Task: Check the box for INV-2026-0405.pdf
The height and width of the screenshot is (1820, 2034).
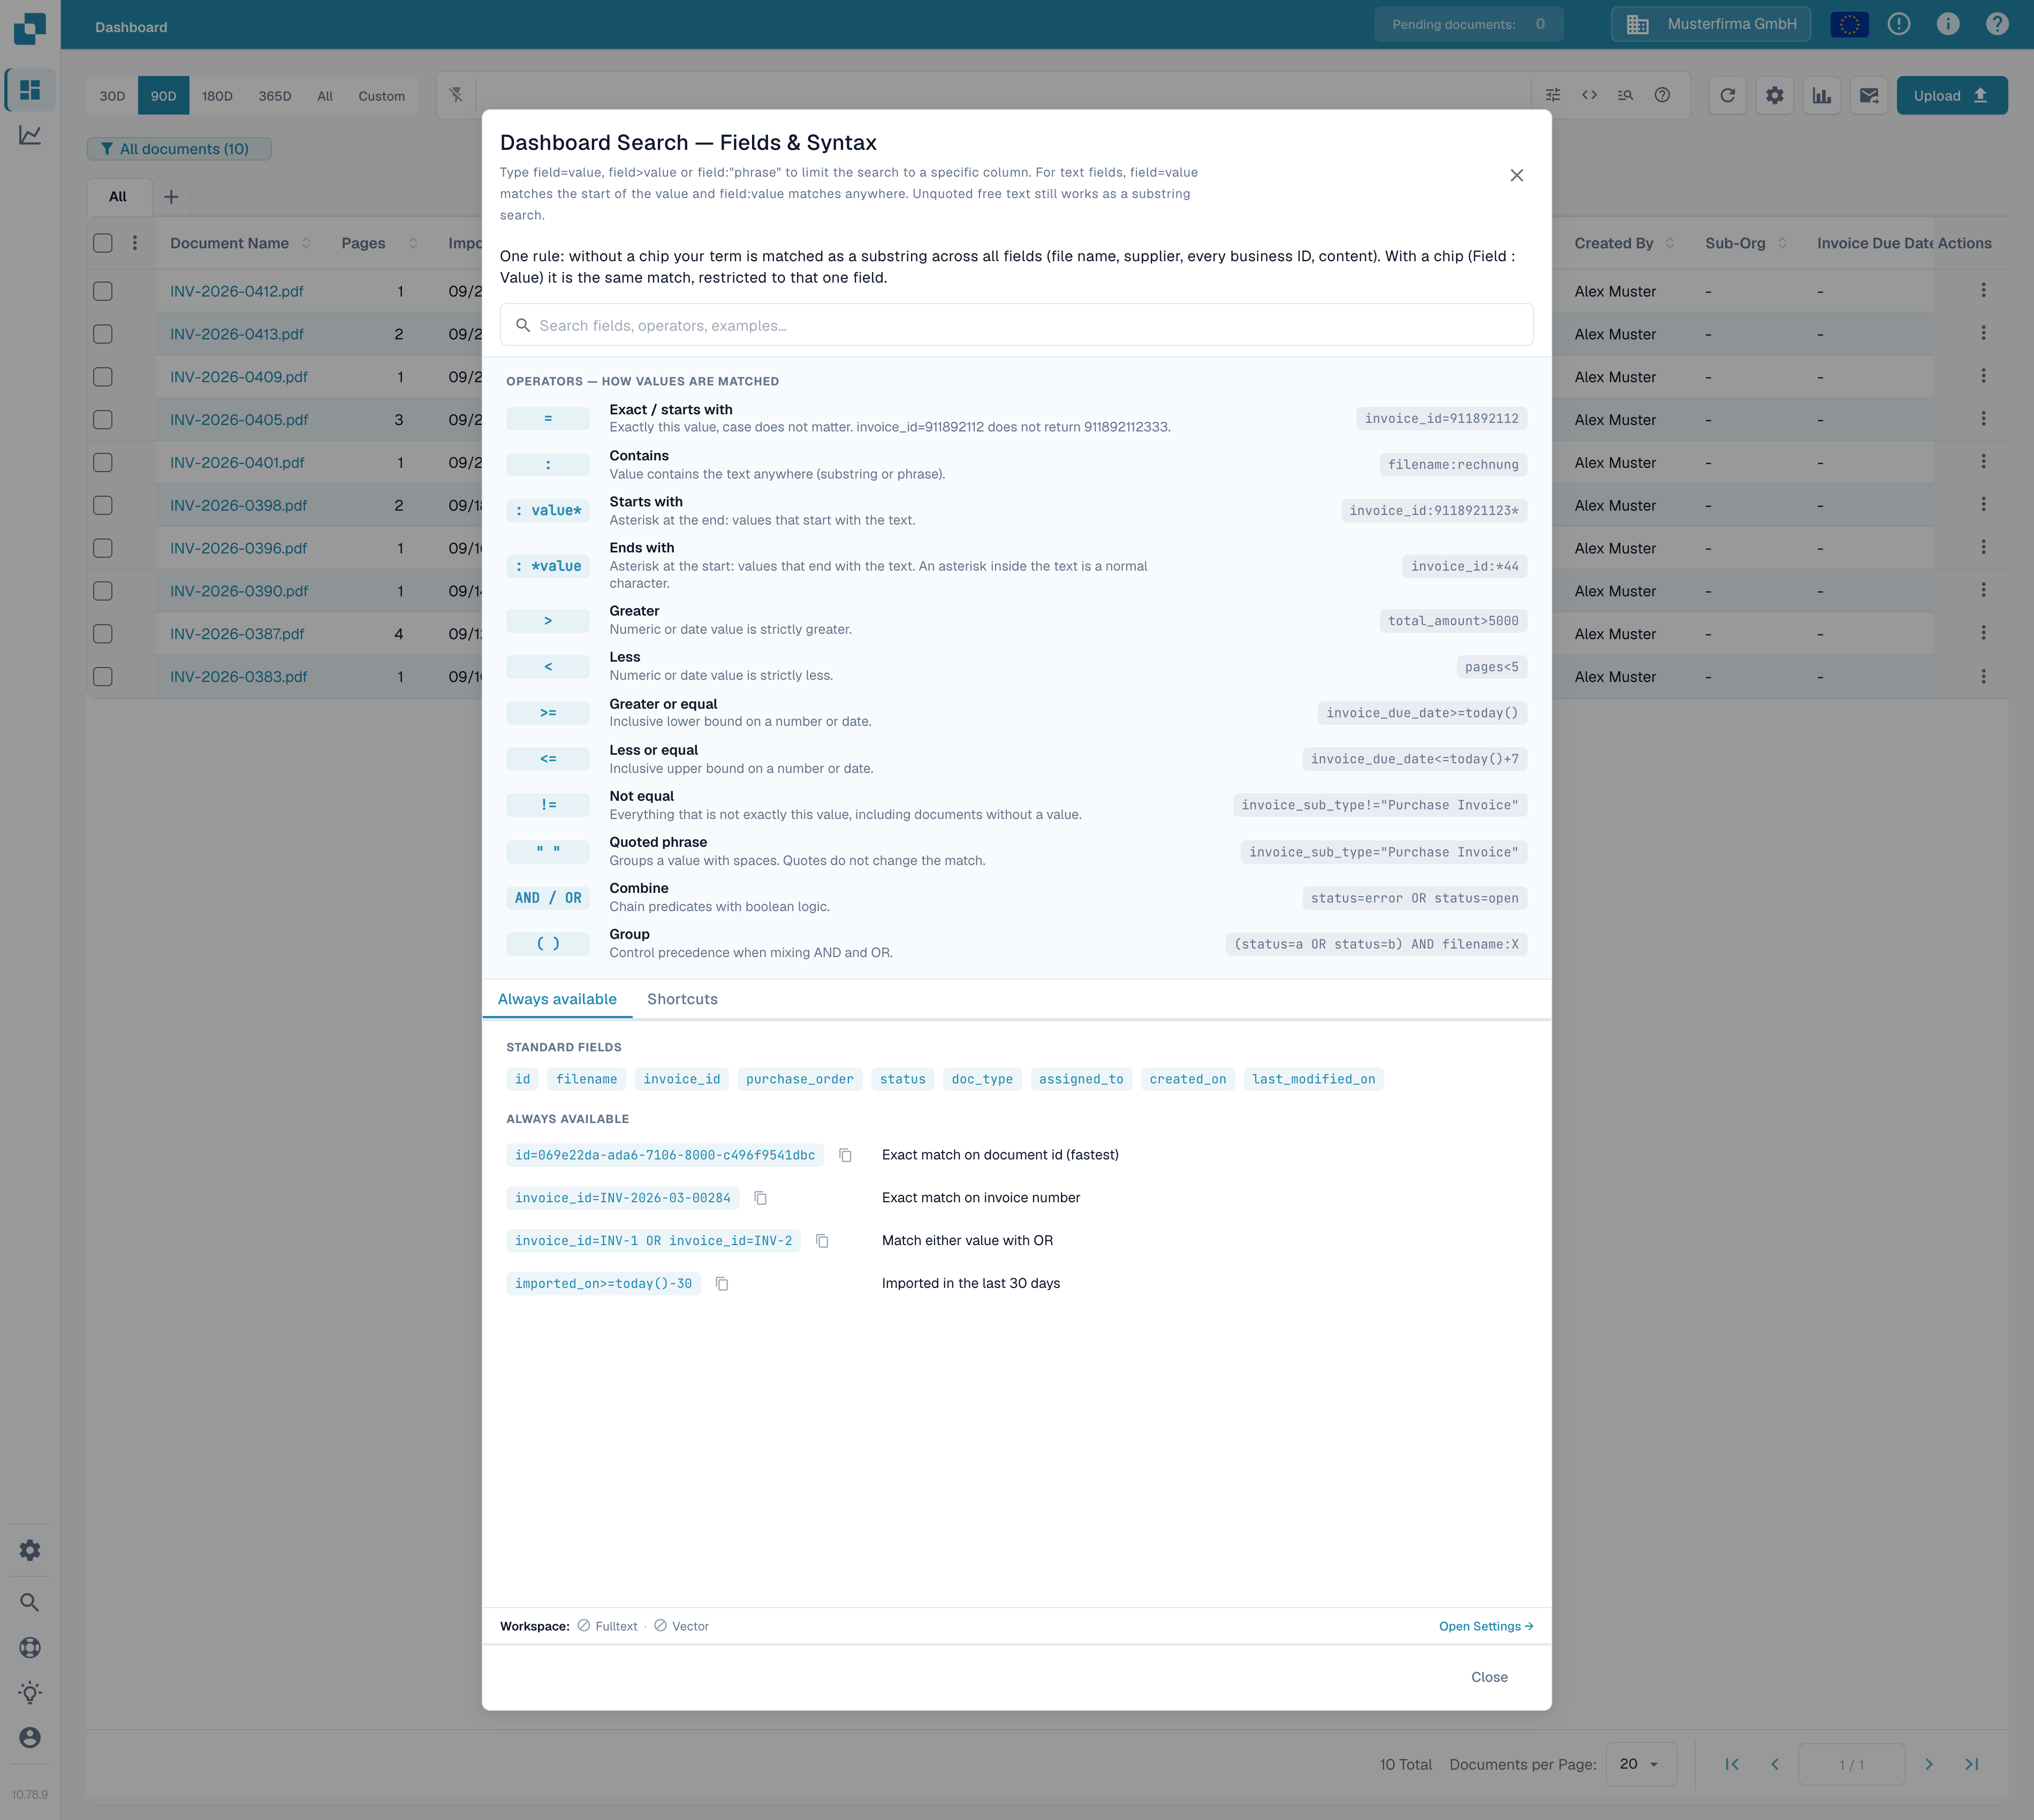Action: tap(103, 420)
